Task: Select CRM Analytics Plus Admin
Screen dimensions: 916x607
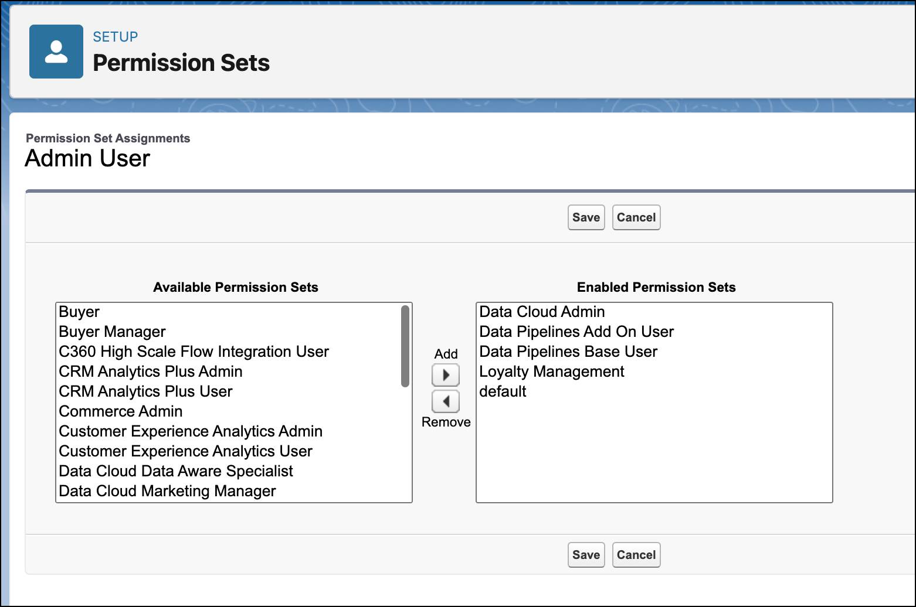Action: [x=229, y=371]
